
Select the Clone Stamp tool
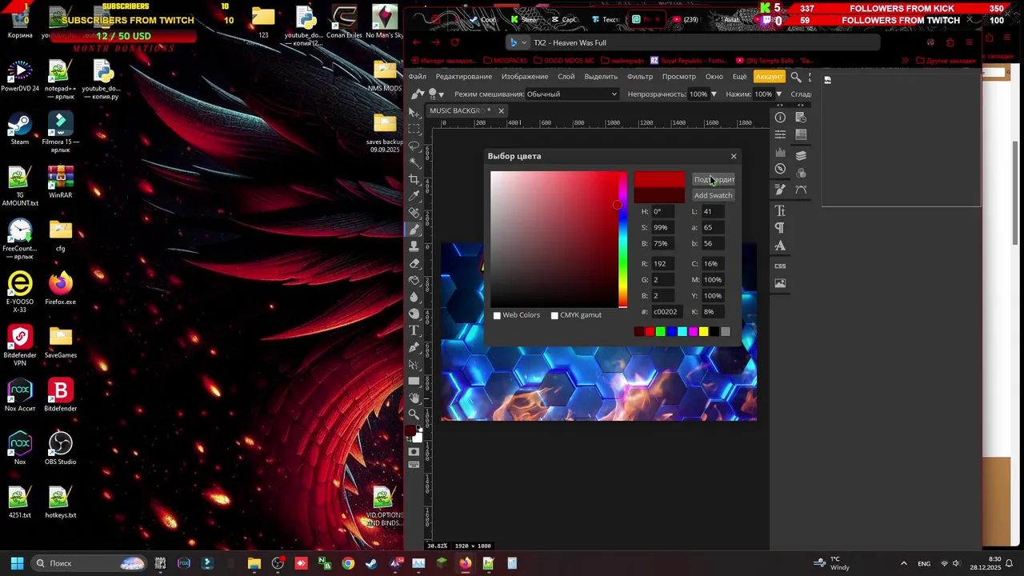[414, 246]
